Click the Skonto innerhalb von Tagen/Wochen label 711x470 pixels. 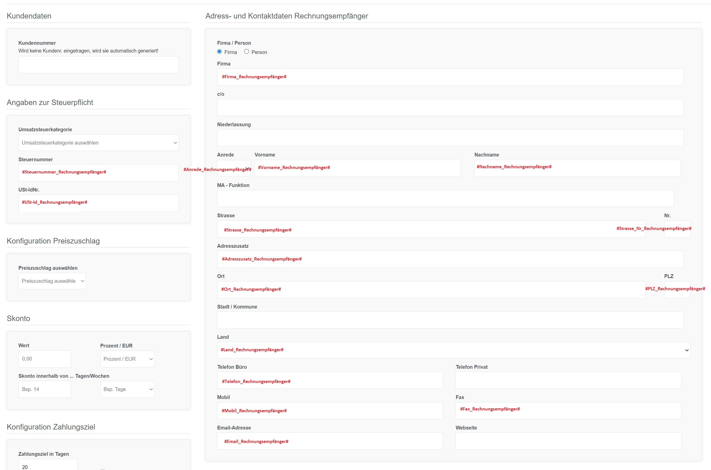point(64,376)
